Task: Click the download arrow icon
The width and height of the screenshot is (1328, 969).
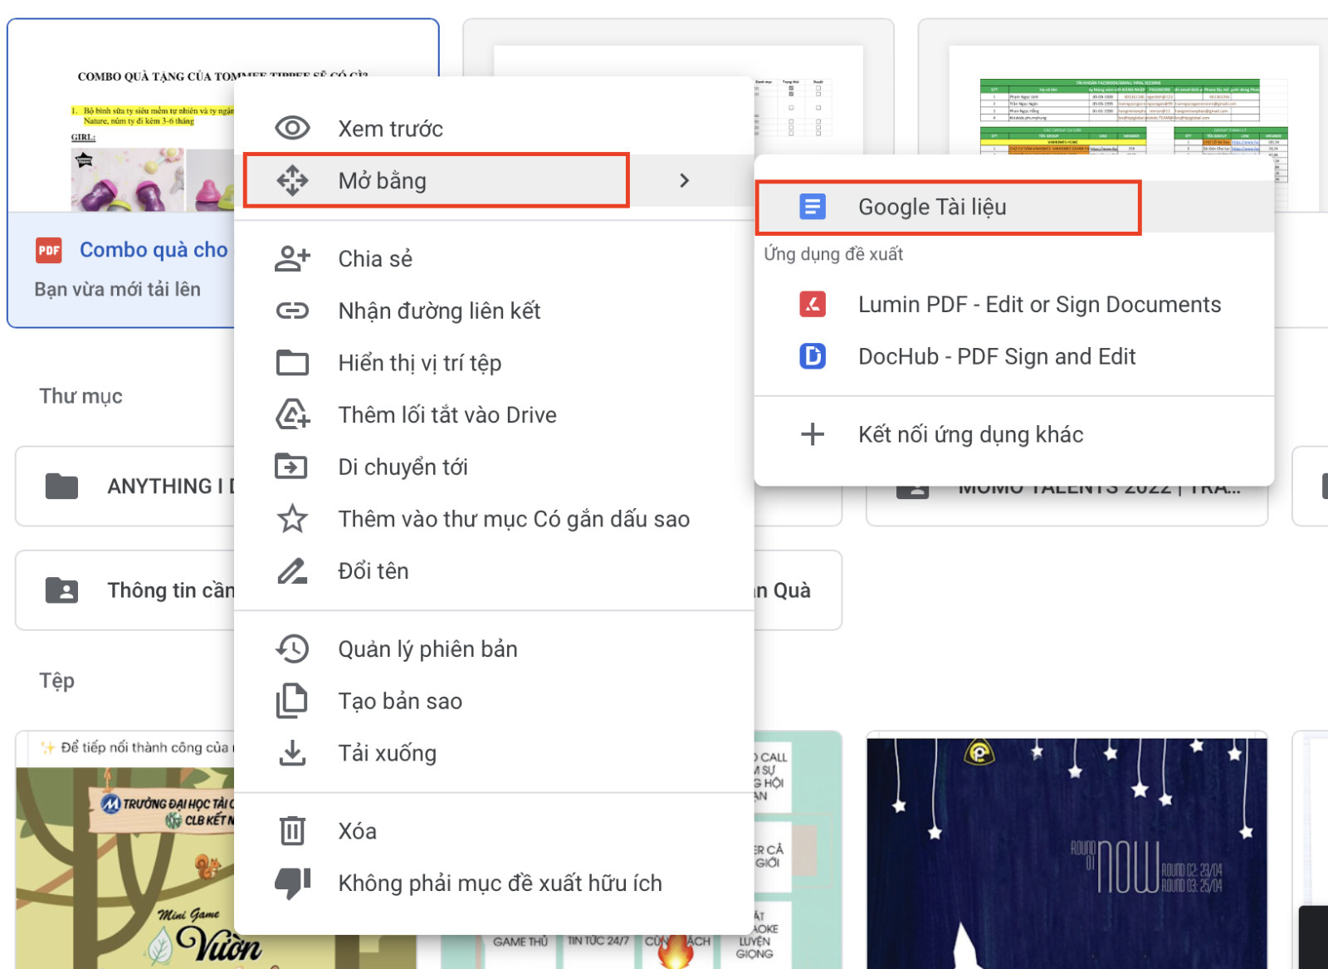Action: coord(292,753)
